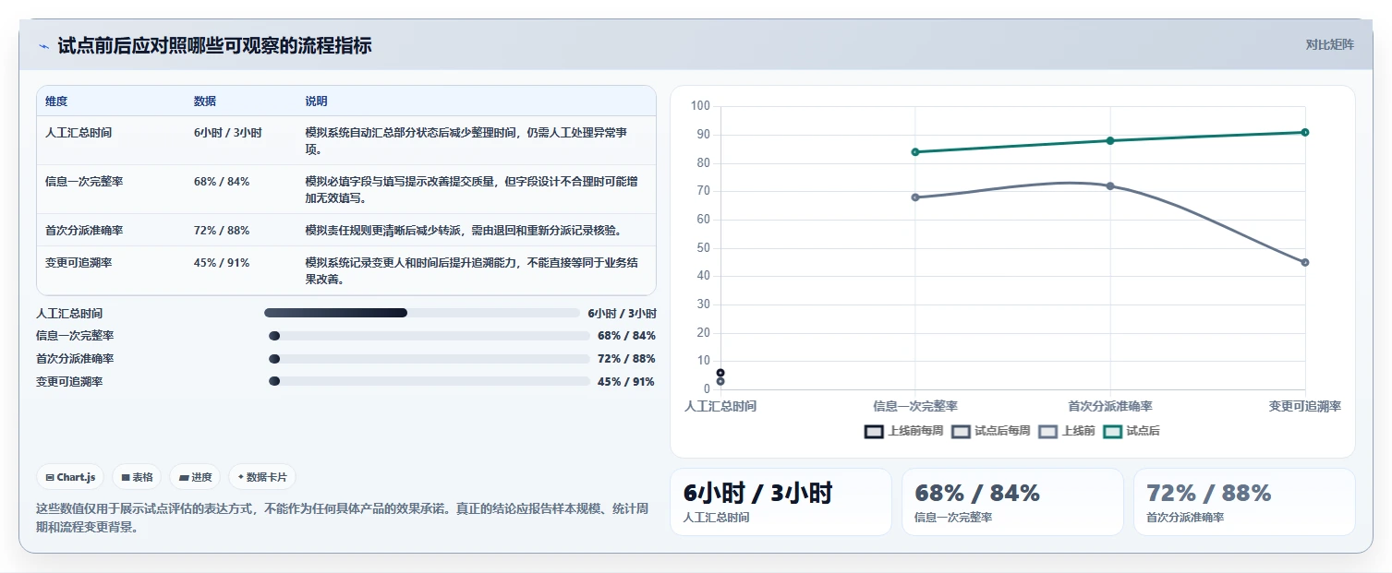The height and width of the screenshot is (573, 1392).
Task: Click the gray 上线前 point at 首次分派准确率
Action: pyautogui.click(x=1110, y=185)
